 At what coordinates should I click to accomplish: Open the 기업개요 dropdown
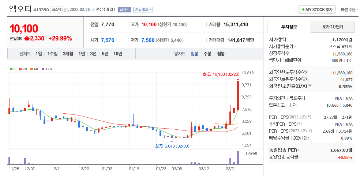[143, 9]
